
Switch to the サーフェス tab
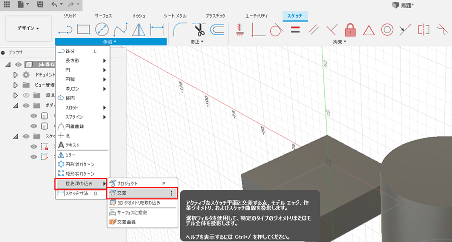[x=103, y=16]
